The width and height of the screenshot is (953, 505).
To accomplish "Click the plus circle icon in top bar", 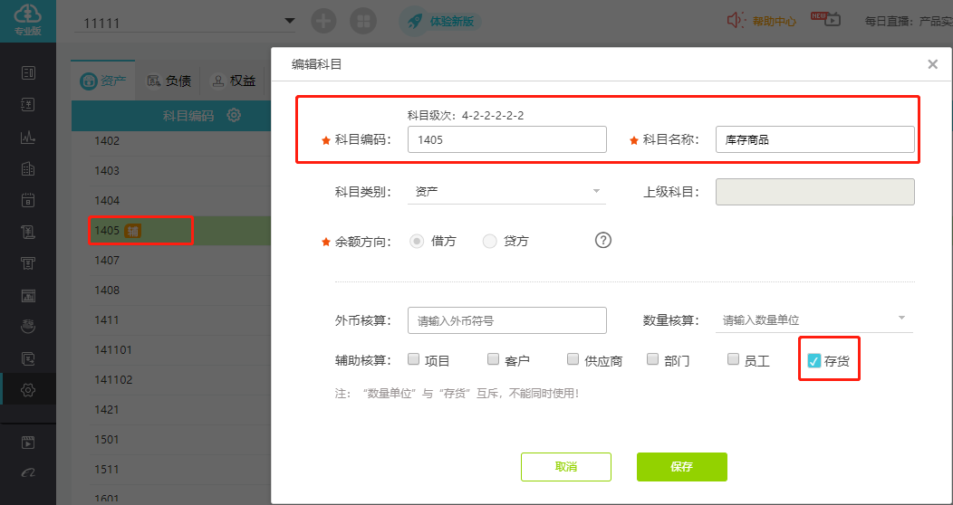I will pyautogui.click(x=323, y=21).
